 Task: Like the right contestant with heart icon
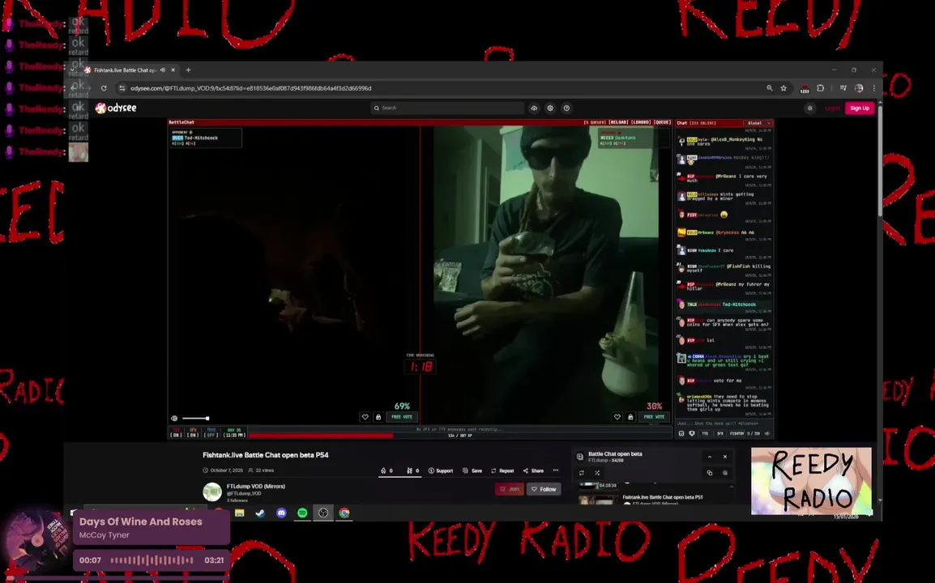click(x=617, y=417)
